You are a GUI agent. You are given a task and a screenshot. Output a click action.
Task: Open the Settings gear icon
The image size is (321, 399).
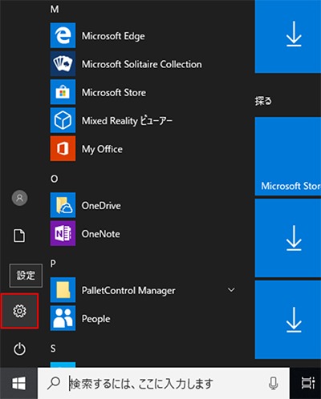click(x=19, y=311)
